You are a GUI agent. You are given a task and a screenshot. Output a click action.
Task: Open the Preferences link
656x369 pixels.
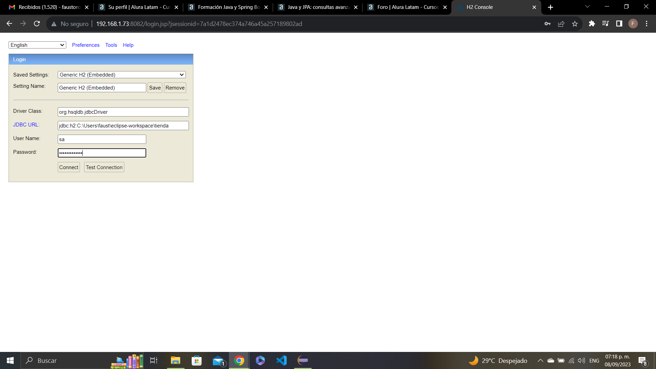[86, 45]
